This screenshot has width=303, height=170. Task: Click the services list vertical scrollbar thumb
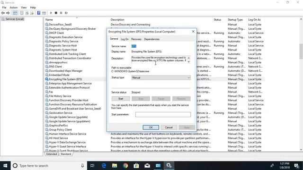tap(301, 51)
